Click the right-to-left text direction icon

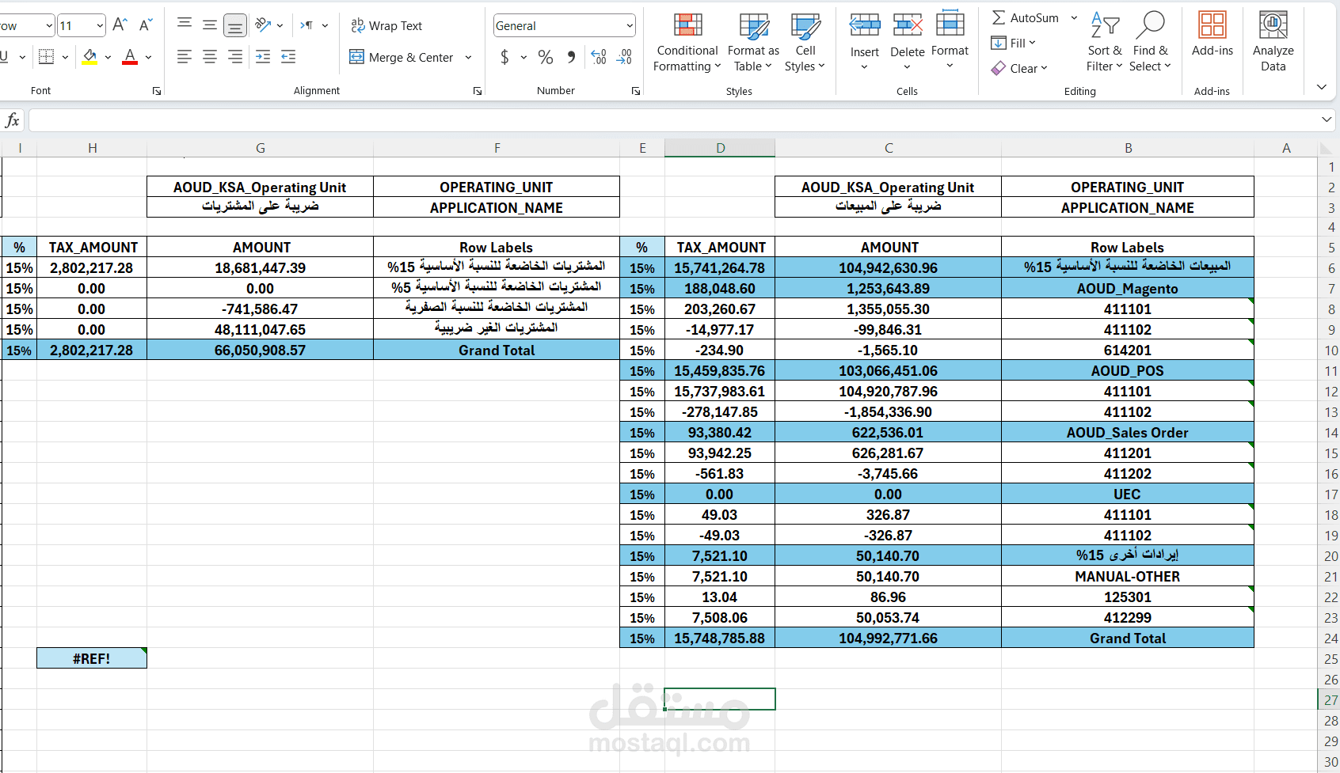click(x=306, y=25)
